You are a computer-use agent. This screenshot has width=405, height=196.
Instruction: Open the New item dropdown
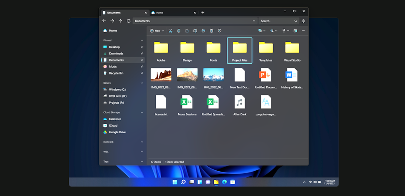(157, 31)
